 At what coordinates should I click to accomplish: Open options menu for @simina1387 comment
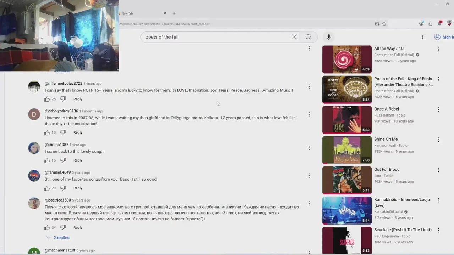(309, 148)
